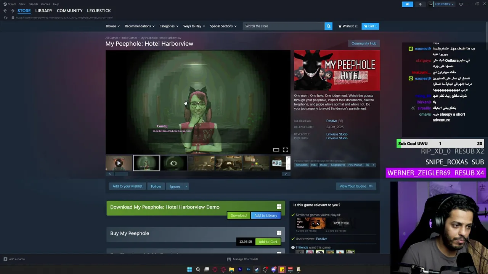Open the Steam menu
This screenshot has width=488, height=274.
tap(12, 4)
